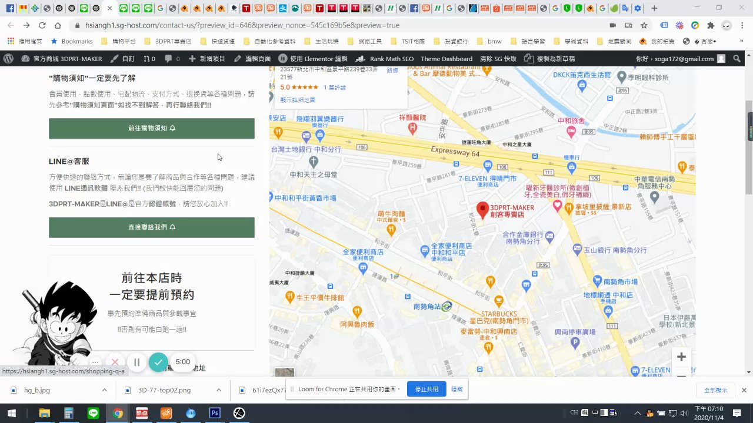Click the 前往購物須知 green button
This screenshot has height=423, width=753.
[x=152, y=128]
